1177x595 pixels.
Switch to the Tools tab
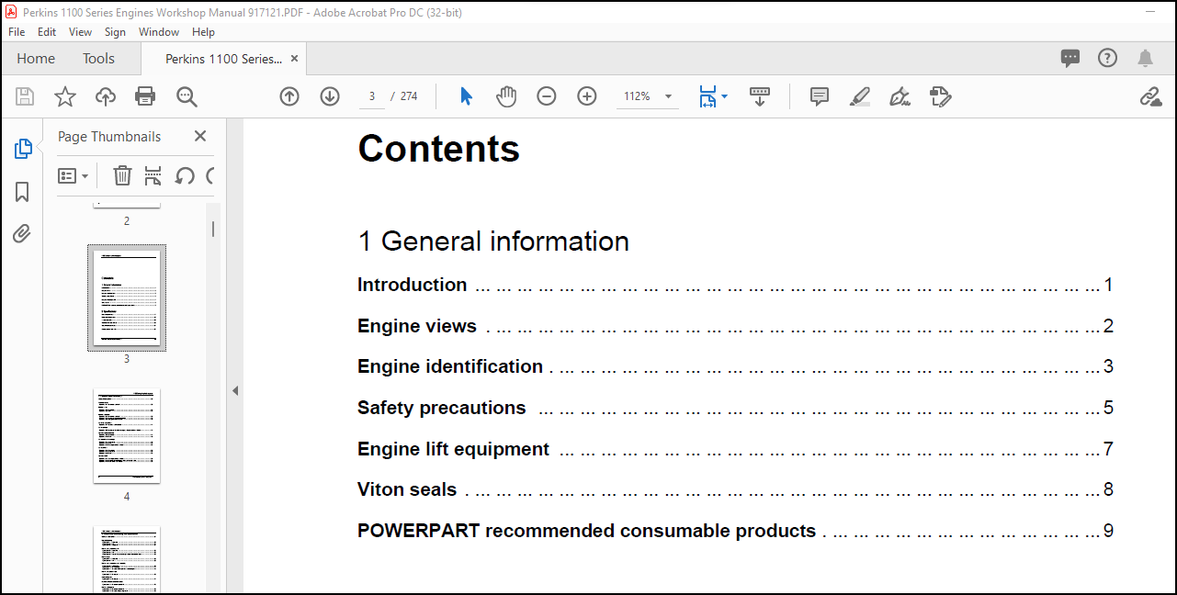click(x=98, y=58)
